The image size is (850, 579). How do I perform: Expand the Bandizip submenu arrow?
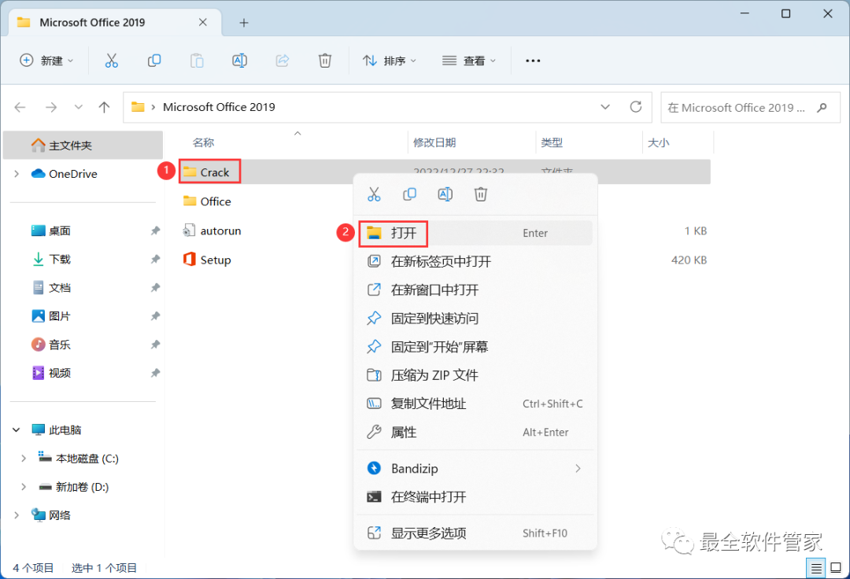578,469
